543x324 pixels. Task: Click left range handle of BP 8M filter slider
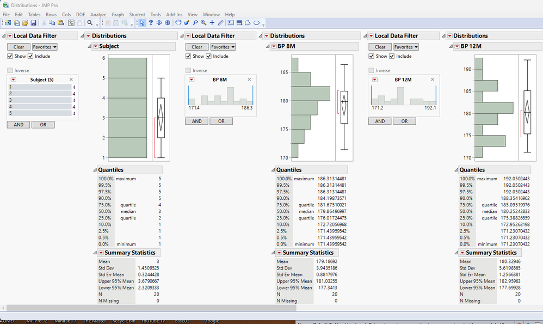[x=188, y=95]
